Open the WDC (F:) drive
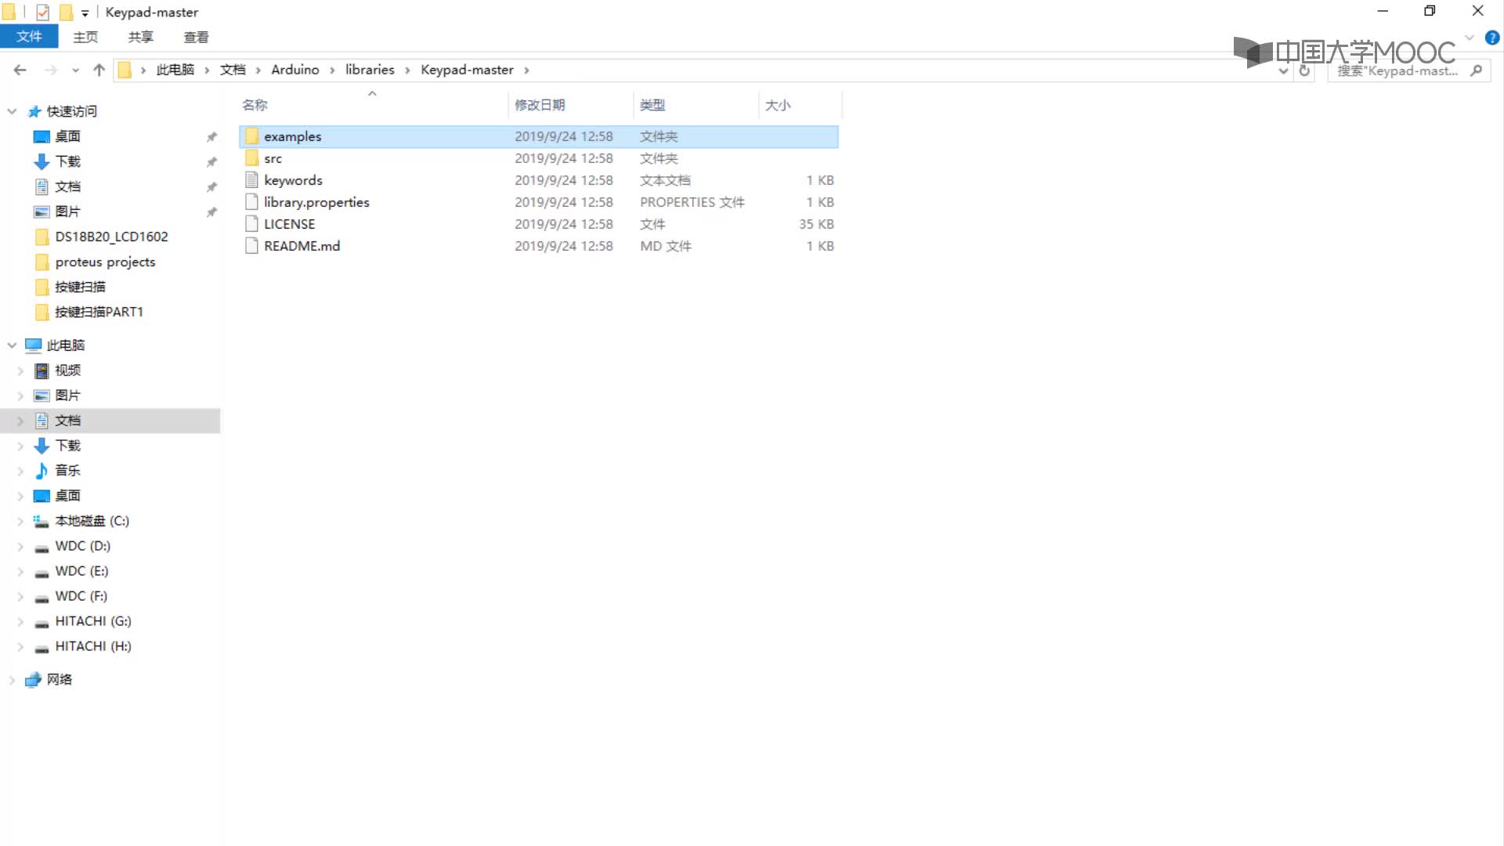1504x846 pixels. (81, 596)
